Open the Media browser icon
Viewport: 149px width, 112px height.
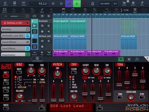click(5, 3)
